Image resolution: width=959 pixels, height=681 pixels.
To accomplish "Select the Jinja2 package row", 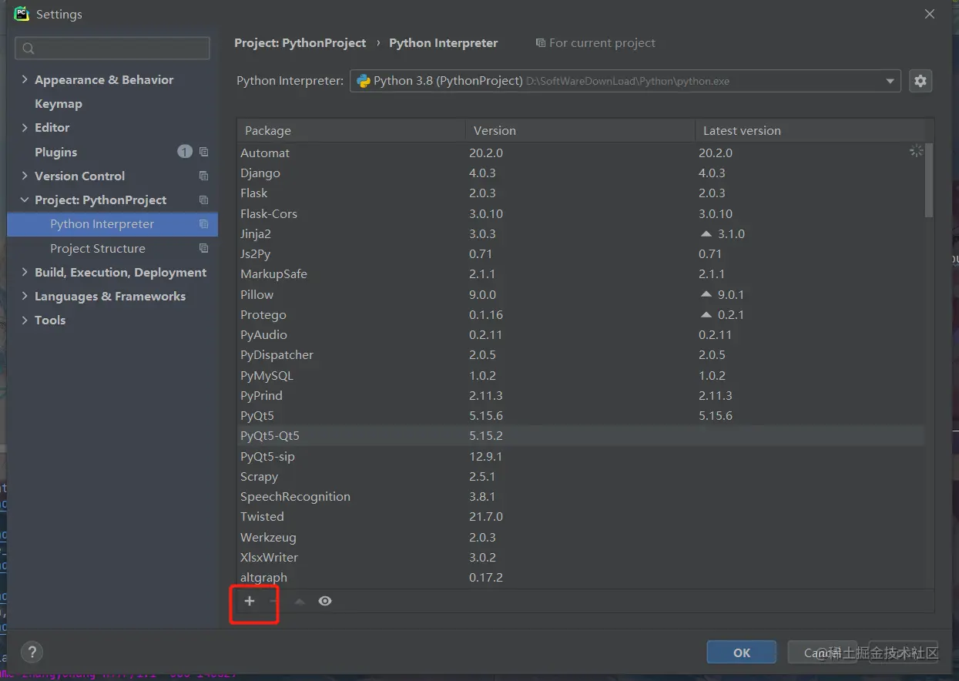I will 581,233.
